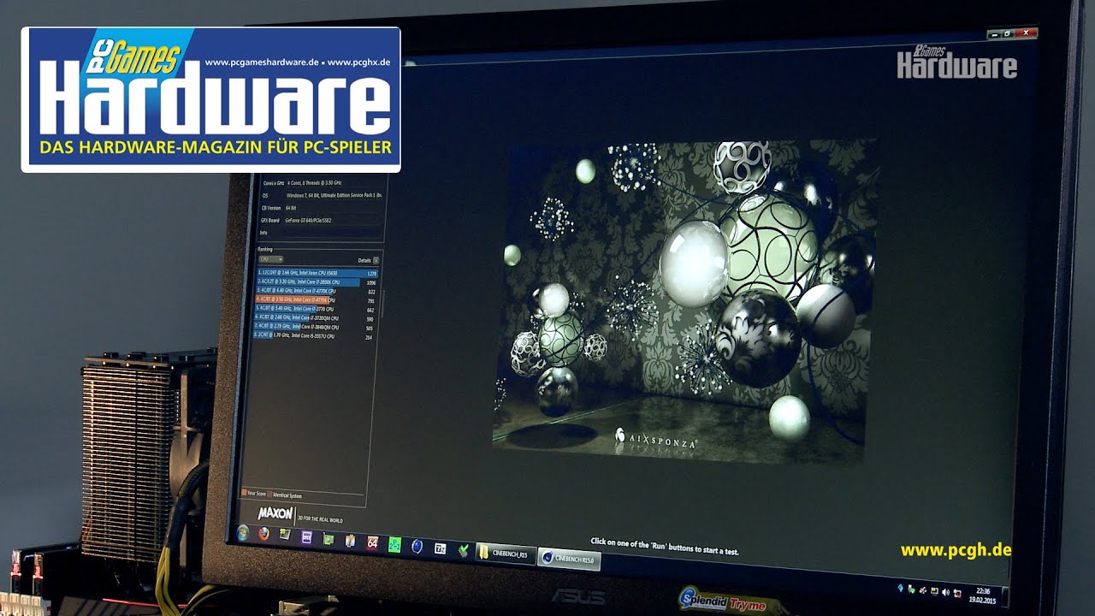The width and height of the screenshot is (1095, 616).
Task: Open the CPU ranking dropdown
Action: point(270,258)
